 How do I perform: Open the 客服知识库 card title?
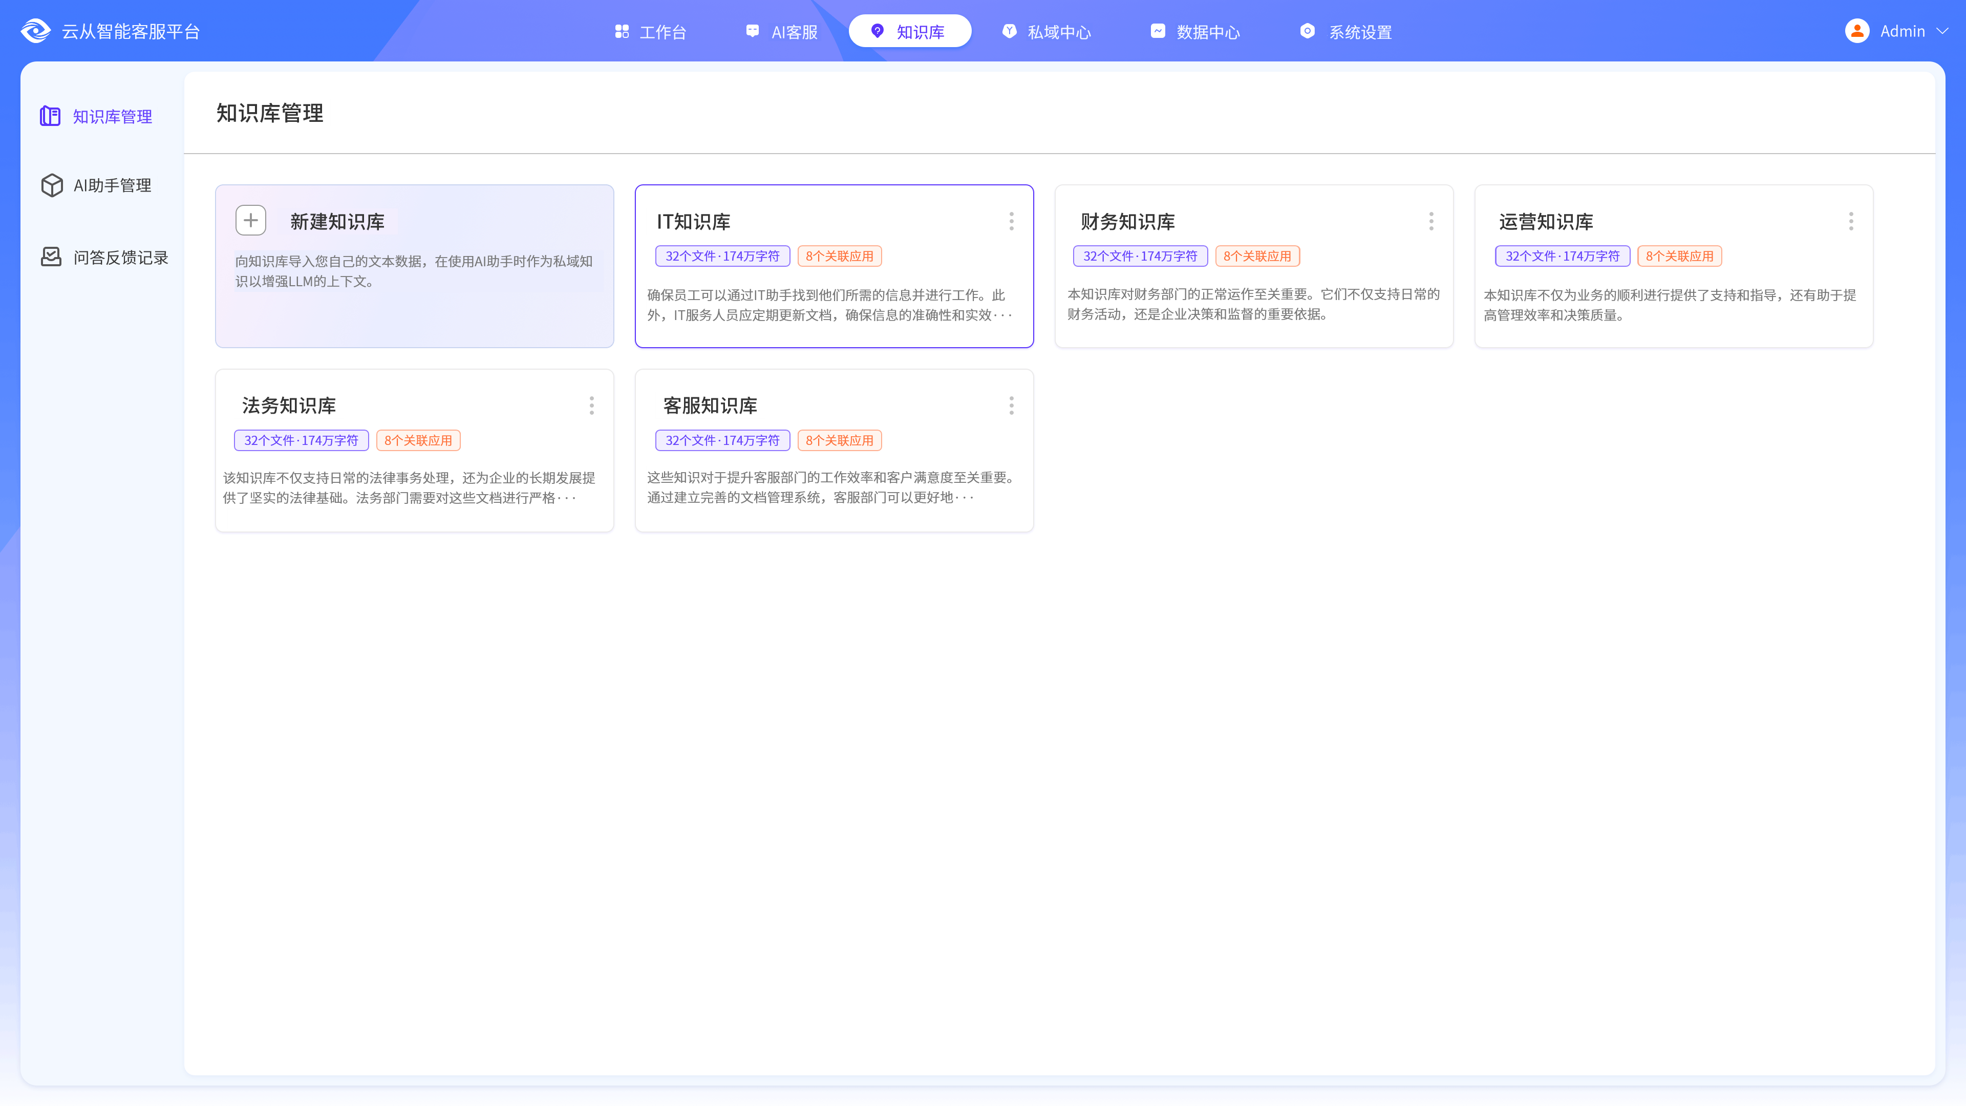(710, 406)
